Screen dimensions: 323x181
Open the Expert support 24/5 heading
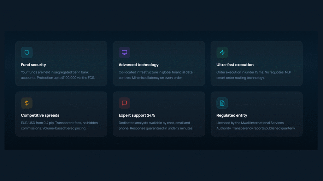click(138, 115)
